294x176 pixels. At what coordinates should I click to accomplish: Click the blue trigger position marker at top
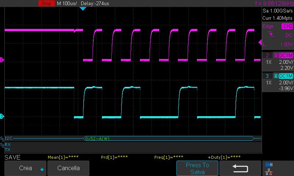83,8
